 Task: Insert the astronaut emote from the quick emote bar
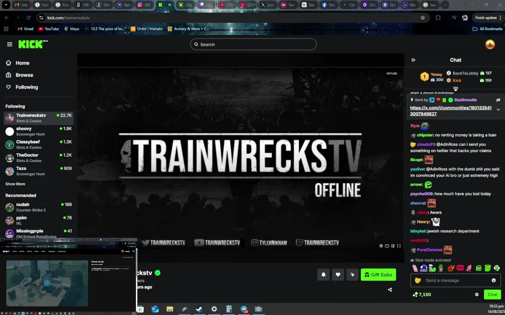(424, 268)
